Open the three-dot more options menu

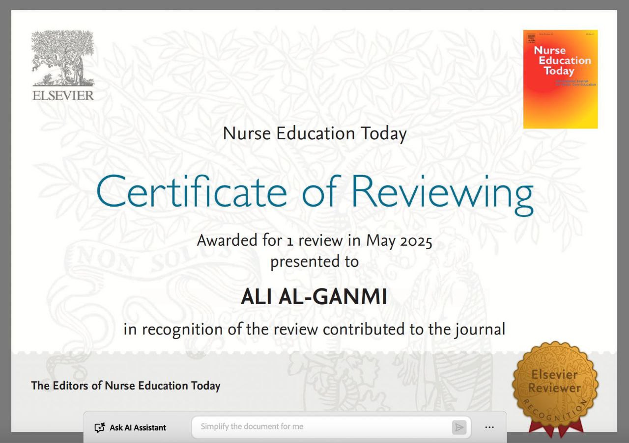point(489,427)
